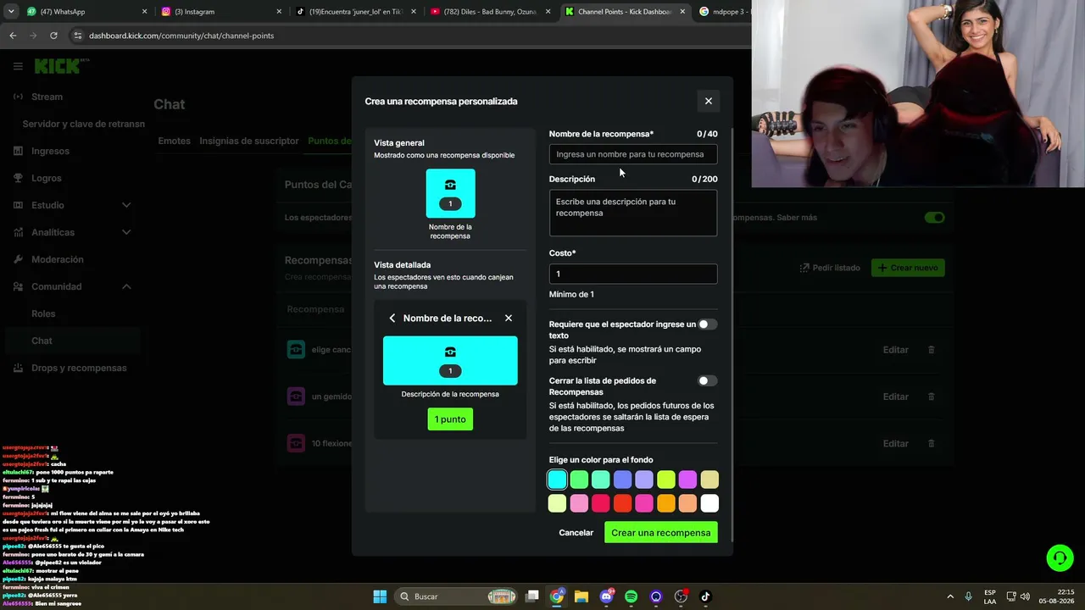Click 'Crear nuevo' reward button
Viewport: 1085px width, 610px height.
pos(908,268)
